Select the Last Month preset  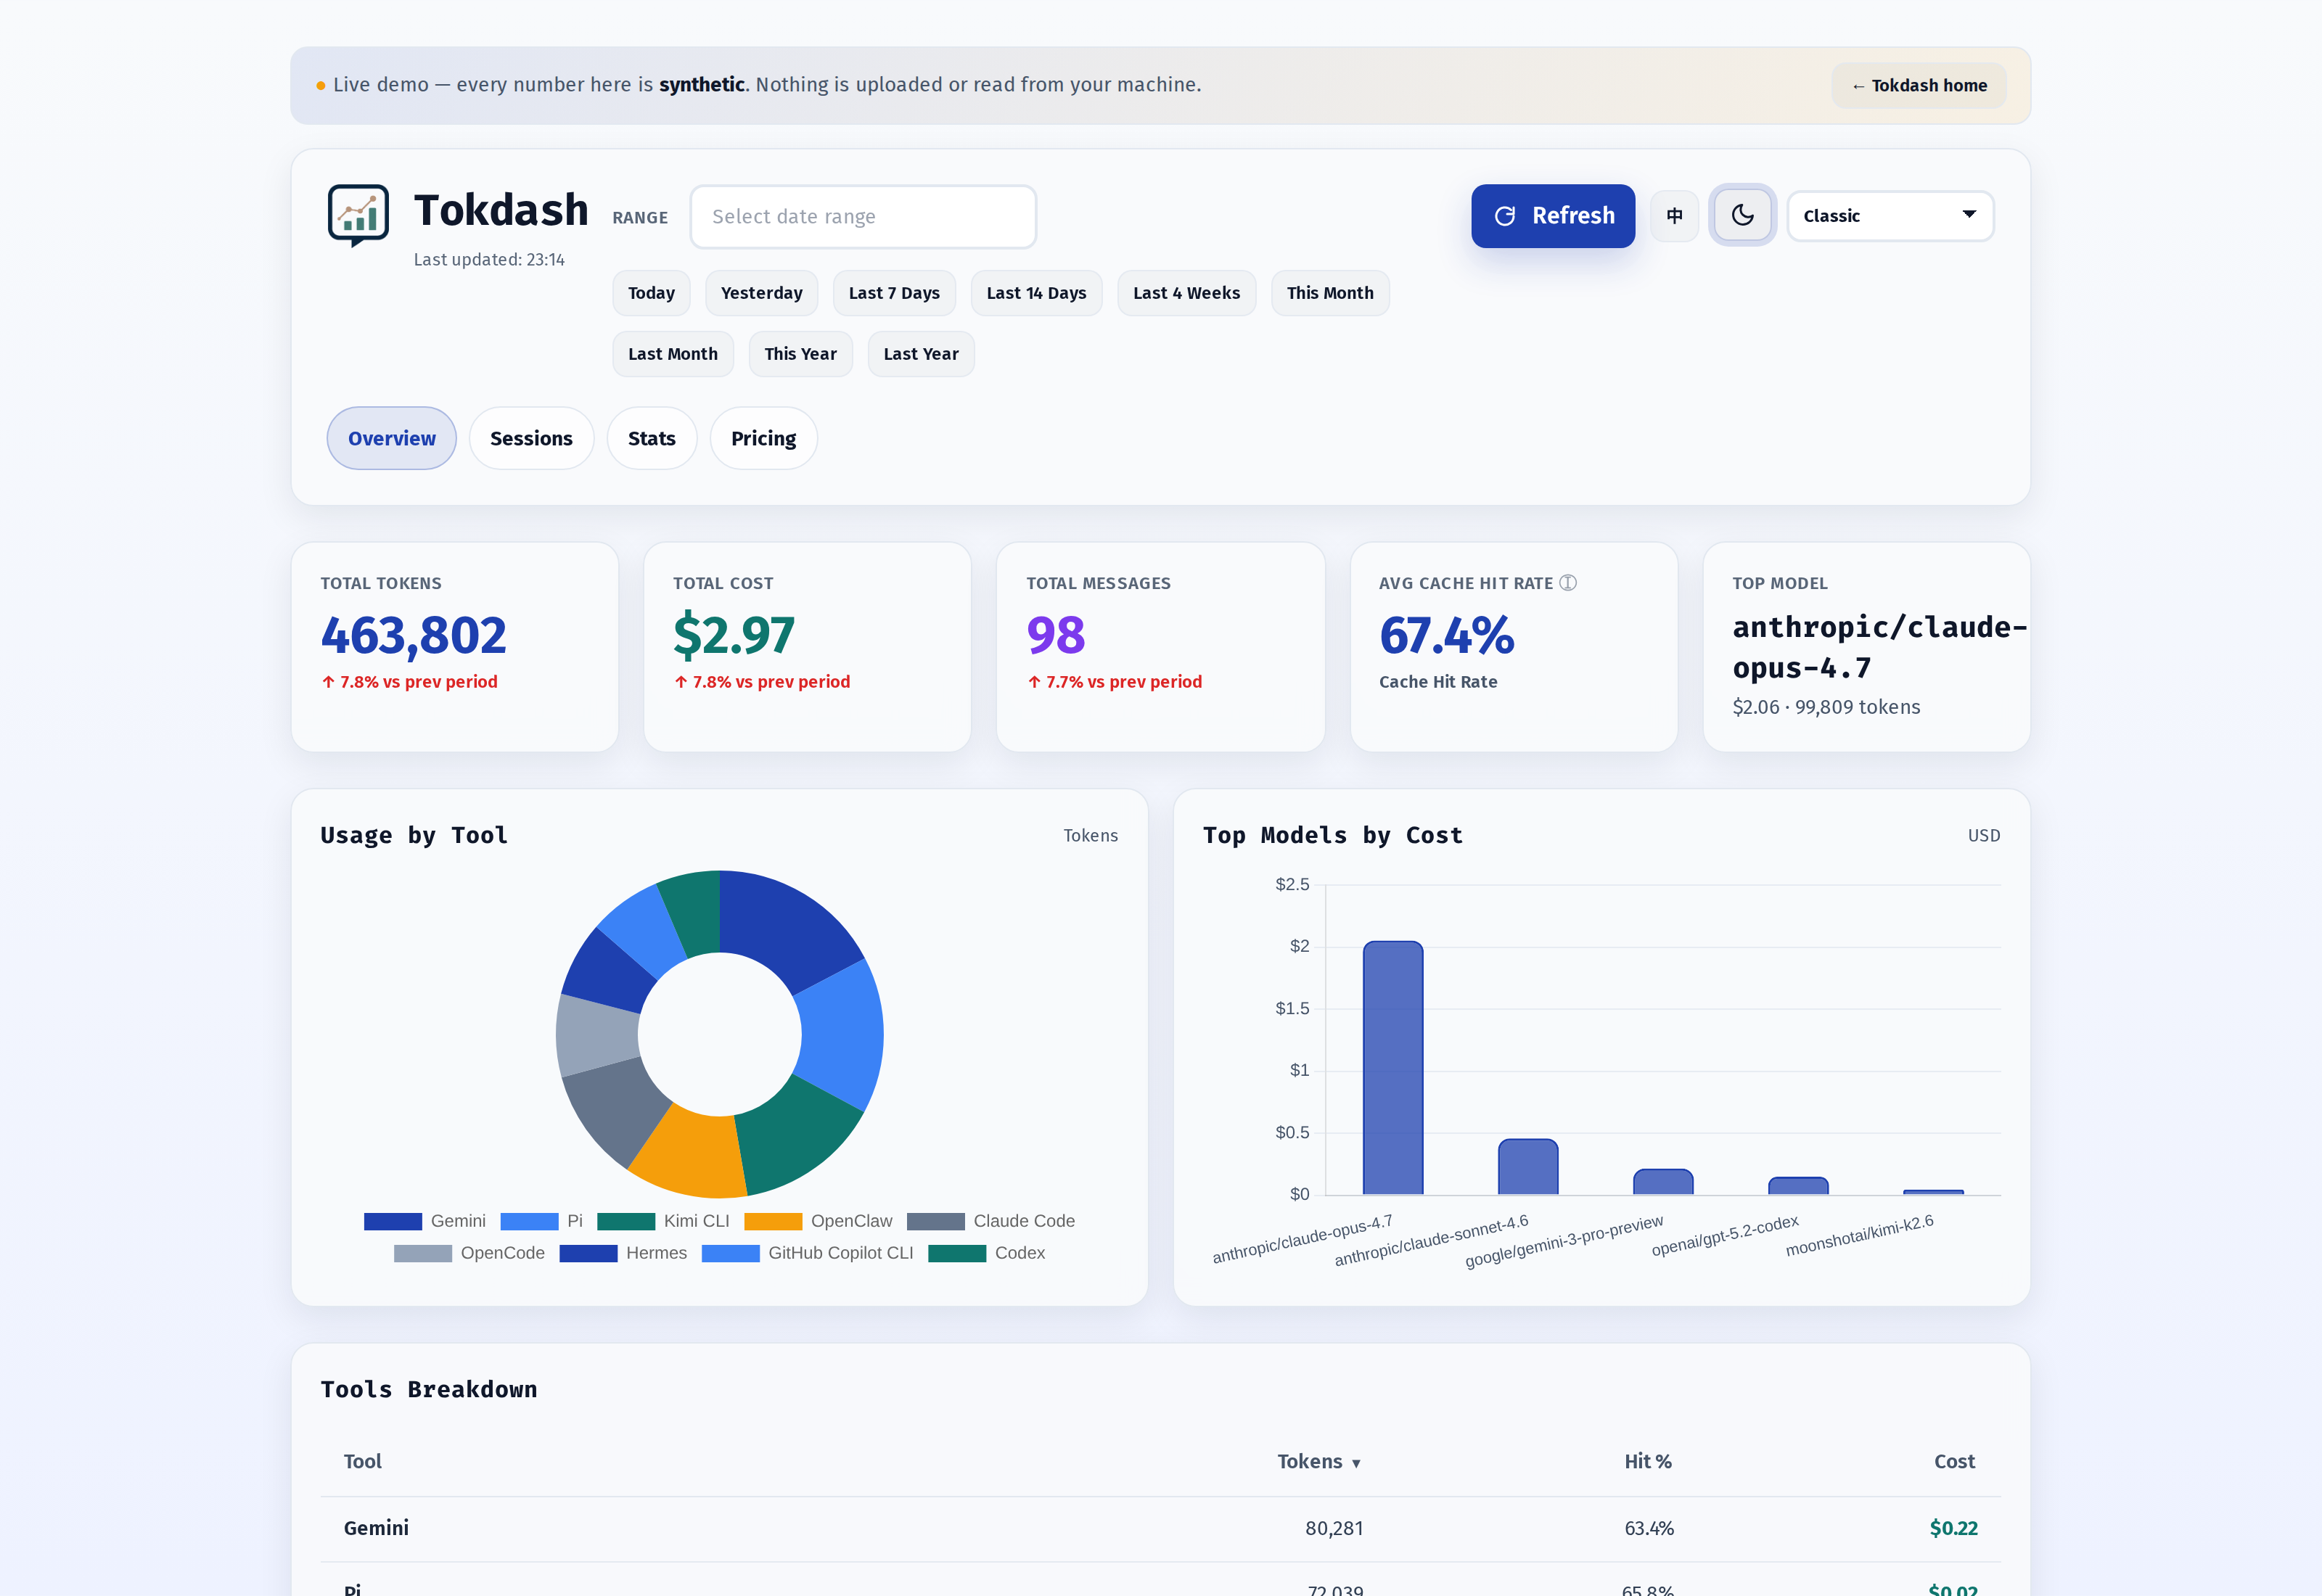click(x=673, y=354)
